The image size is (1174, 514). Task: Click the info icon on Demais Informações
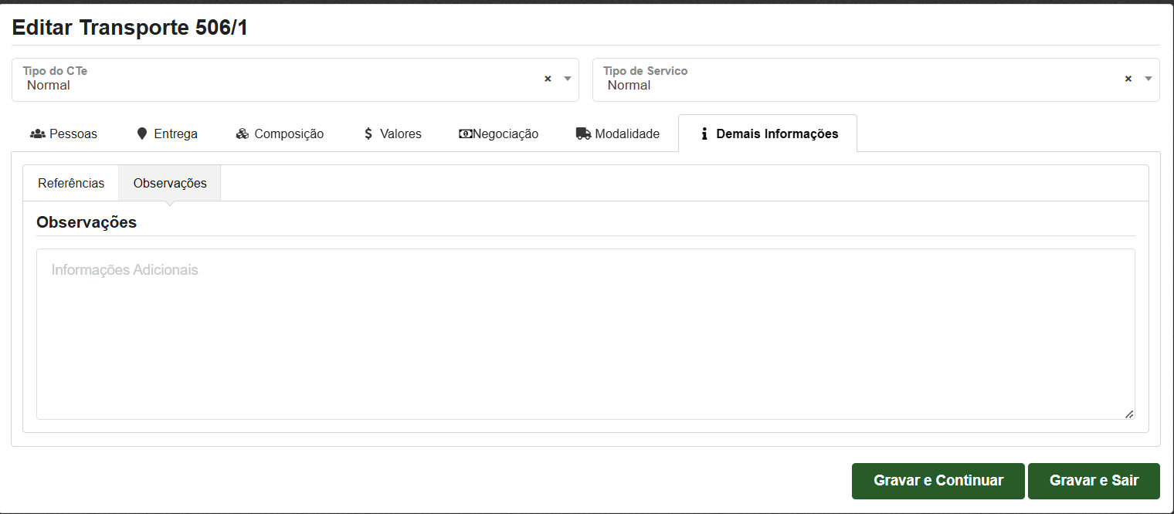[704, 134]
